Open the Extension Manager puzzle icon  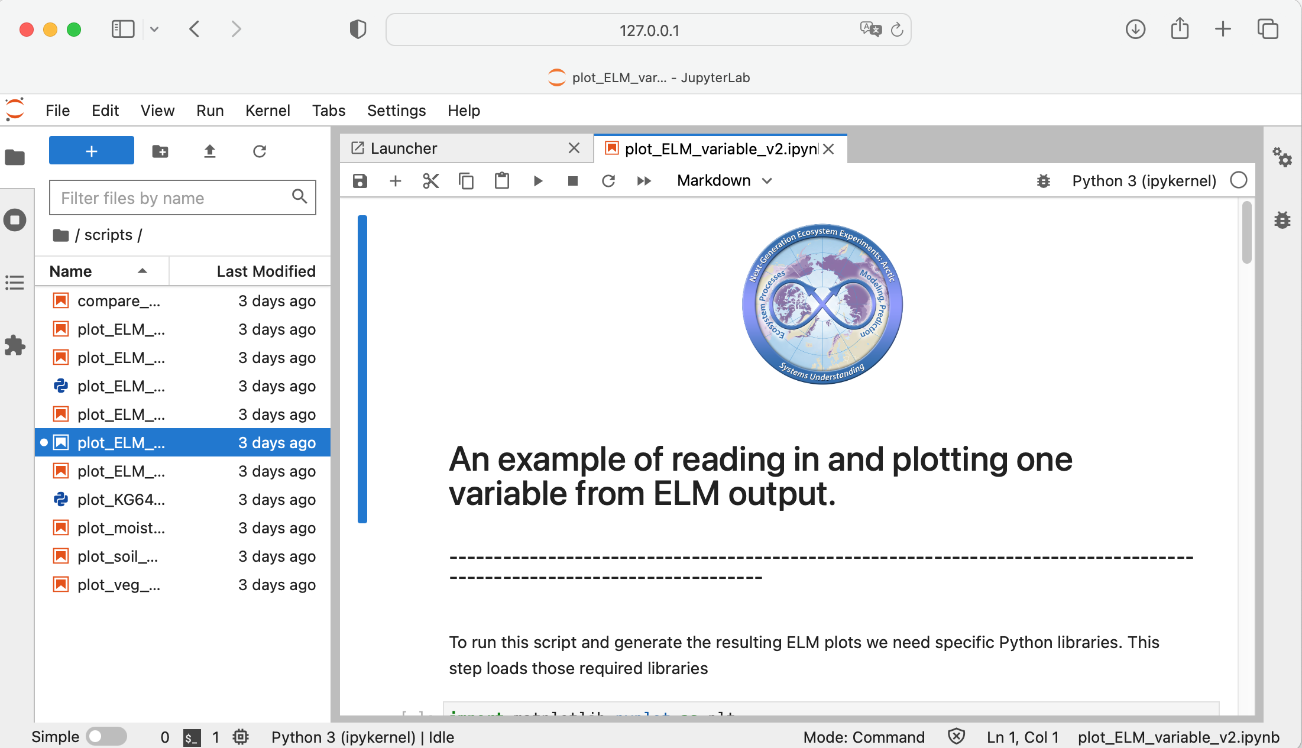pyautogui.click(x=15, y=346)
